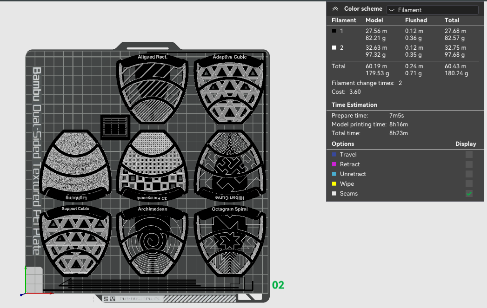Select the Archimedean infill model on the plate
Screen dimensions: 487x308
(x=153, y=242)
